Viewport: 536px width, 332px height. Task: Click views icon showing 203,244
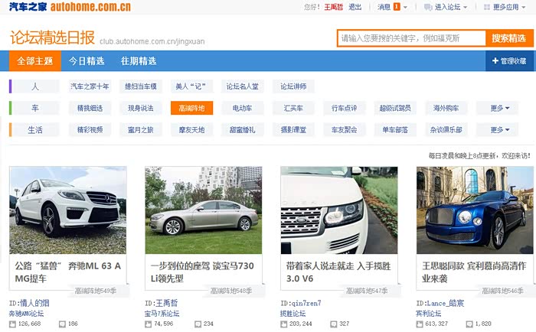pyautogui.click(x=285, y=324)
